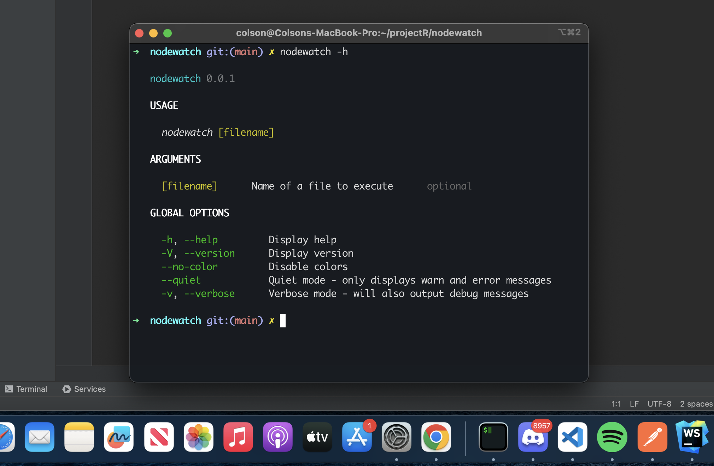Open Freeform from the dock
Image resolution: width=714 pixels, height=466 pixels.
coord(119,437)
